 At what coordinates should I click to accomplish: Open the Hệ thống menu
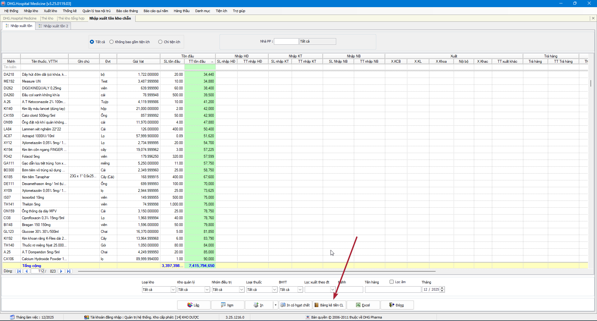(x=11, y=11)
